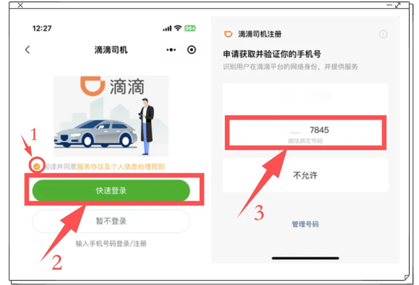This screenshot has width=419, height=285.
Task: Click the minimize dash icon at window top-right
Action: (389, 5)
